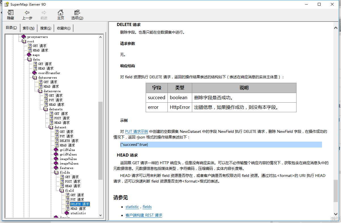The image size is (341, 223).
Task: Click the open-book icon beside data
Action: [29, 59]
